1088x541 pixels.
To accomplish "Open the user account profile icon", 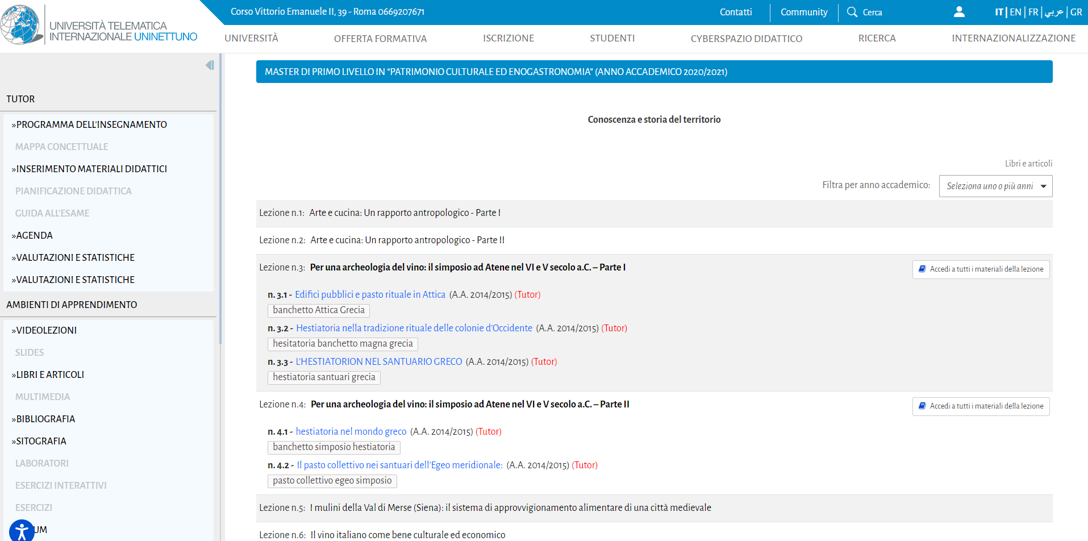I will (x=959, y=12).
